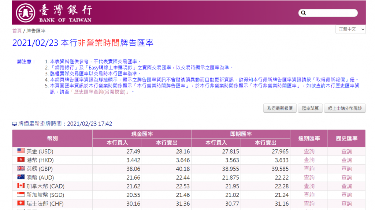Click 英鎊 (GBP) currency name

point(40,169)
